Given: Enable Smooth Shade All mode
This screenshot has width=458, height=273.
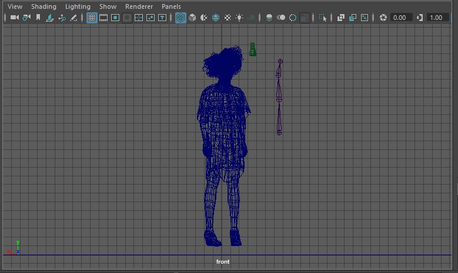Looking at the screenshot, I should click(x=192, y=18).
